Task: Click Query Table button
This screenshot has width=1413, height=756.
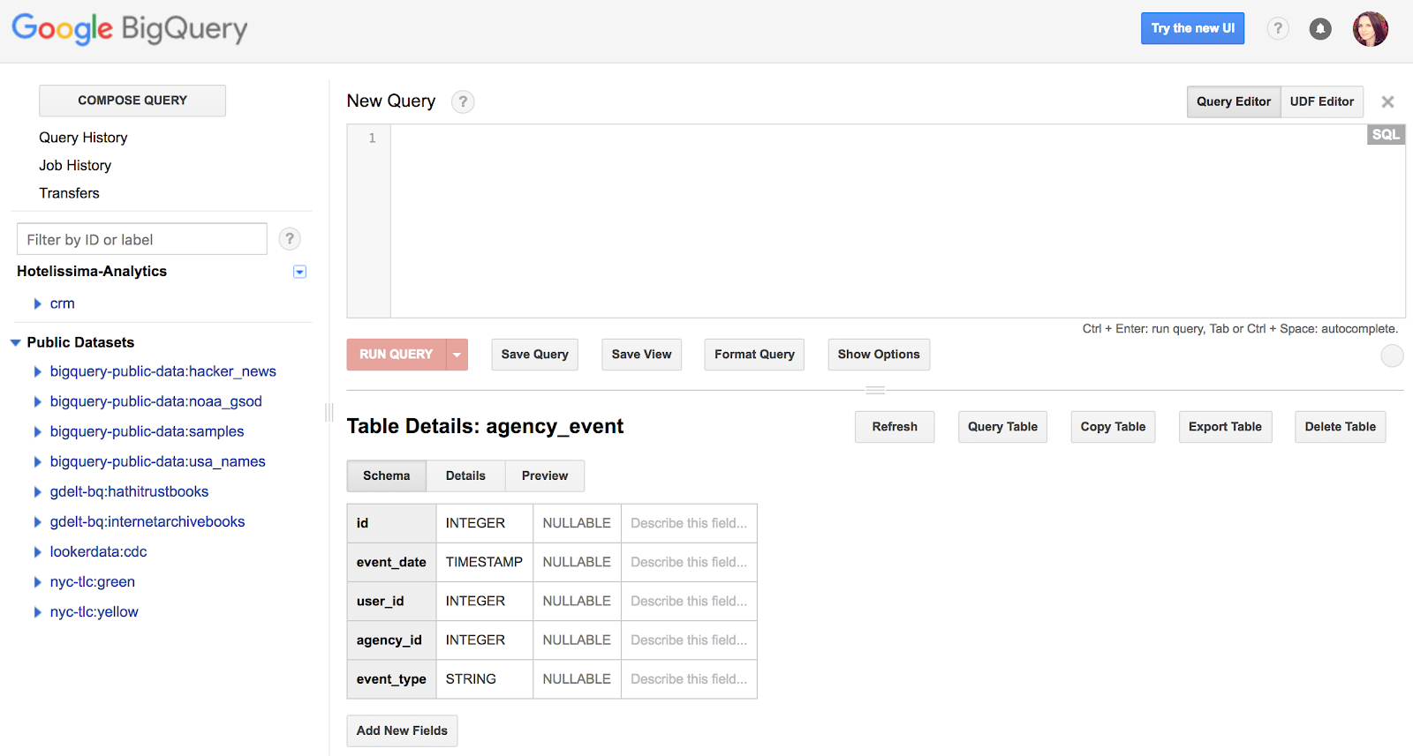Action: click(1002, 427)
